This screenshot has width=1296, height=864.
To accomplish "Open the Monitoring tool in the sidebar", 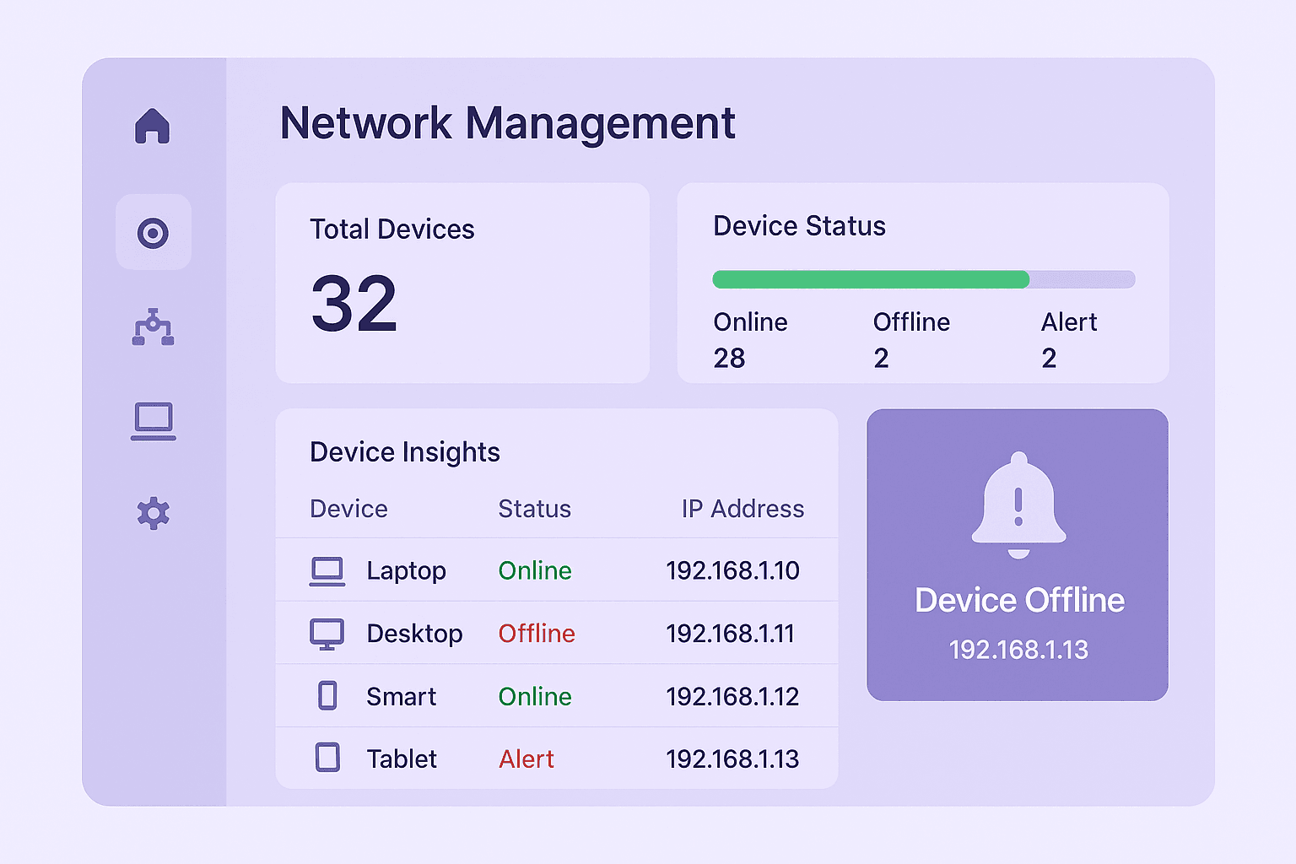I will coord(153,232).
